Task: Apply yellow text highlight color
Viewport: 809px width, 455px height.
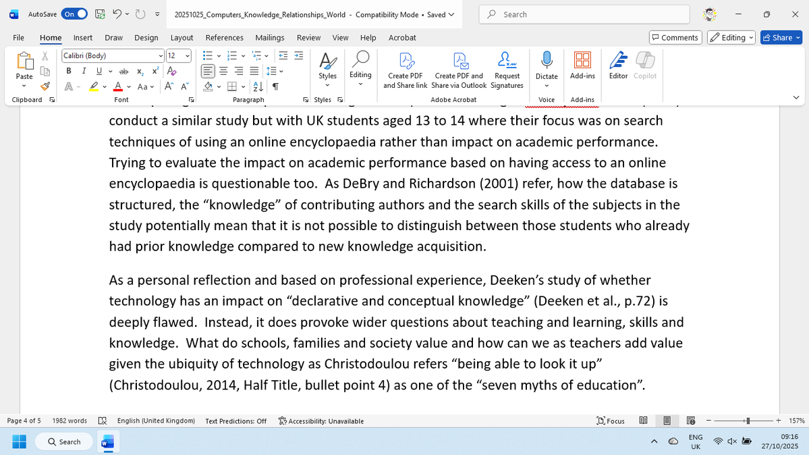Action: 94,87
